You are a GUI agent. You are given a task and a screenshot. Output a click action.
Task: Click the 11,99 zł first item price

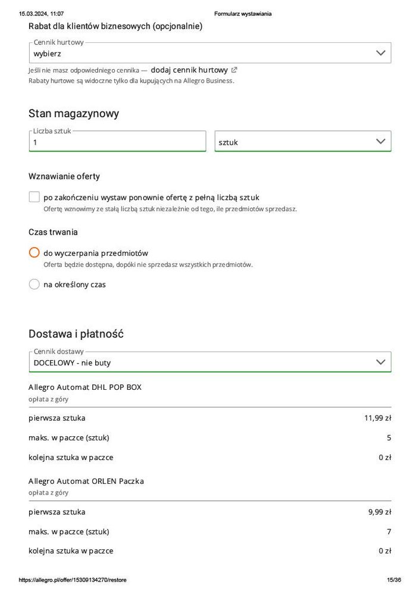377,418
